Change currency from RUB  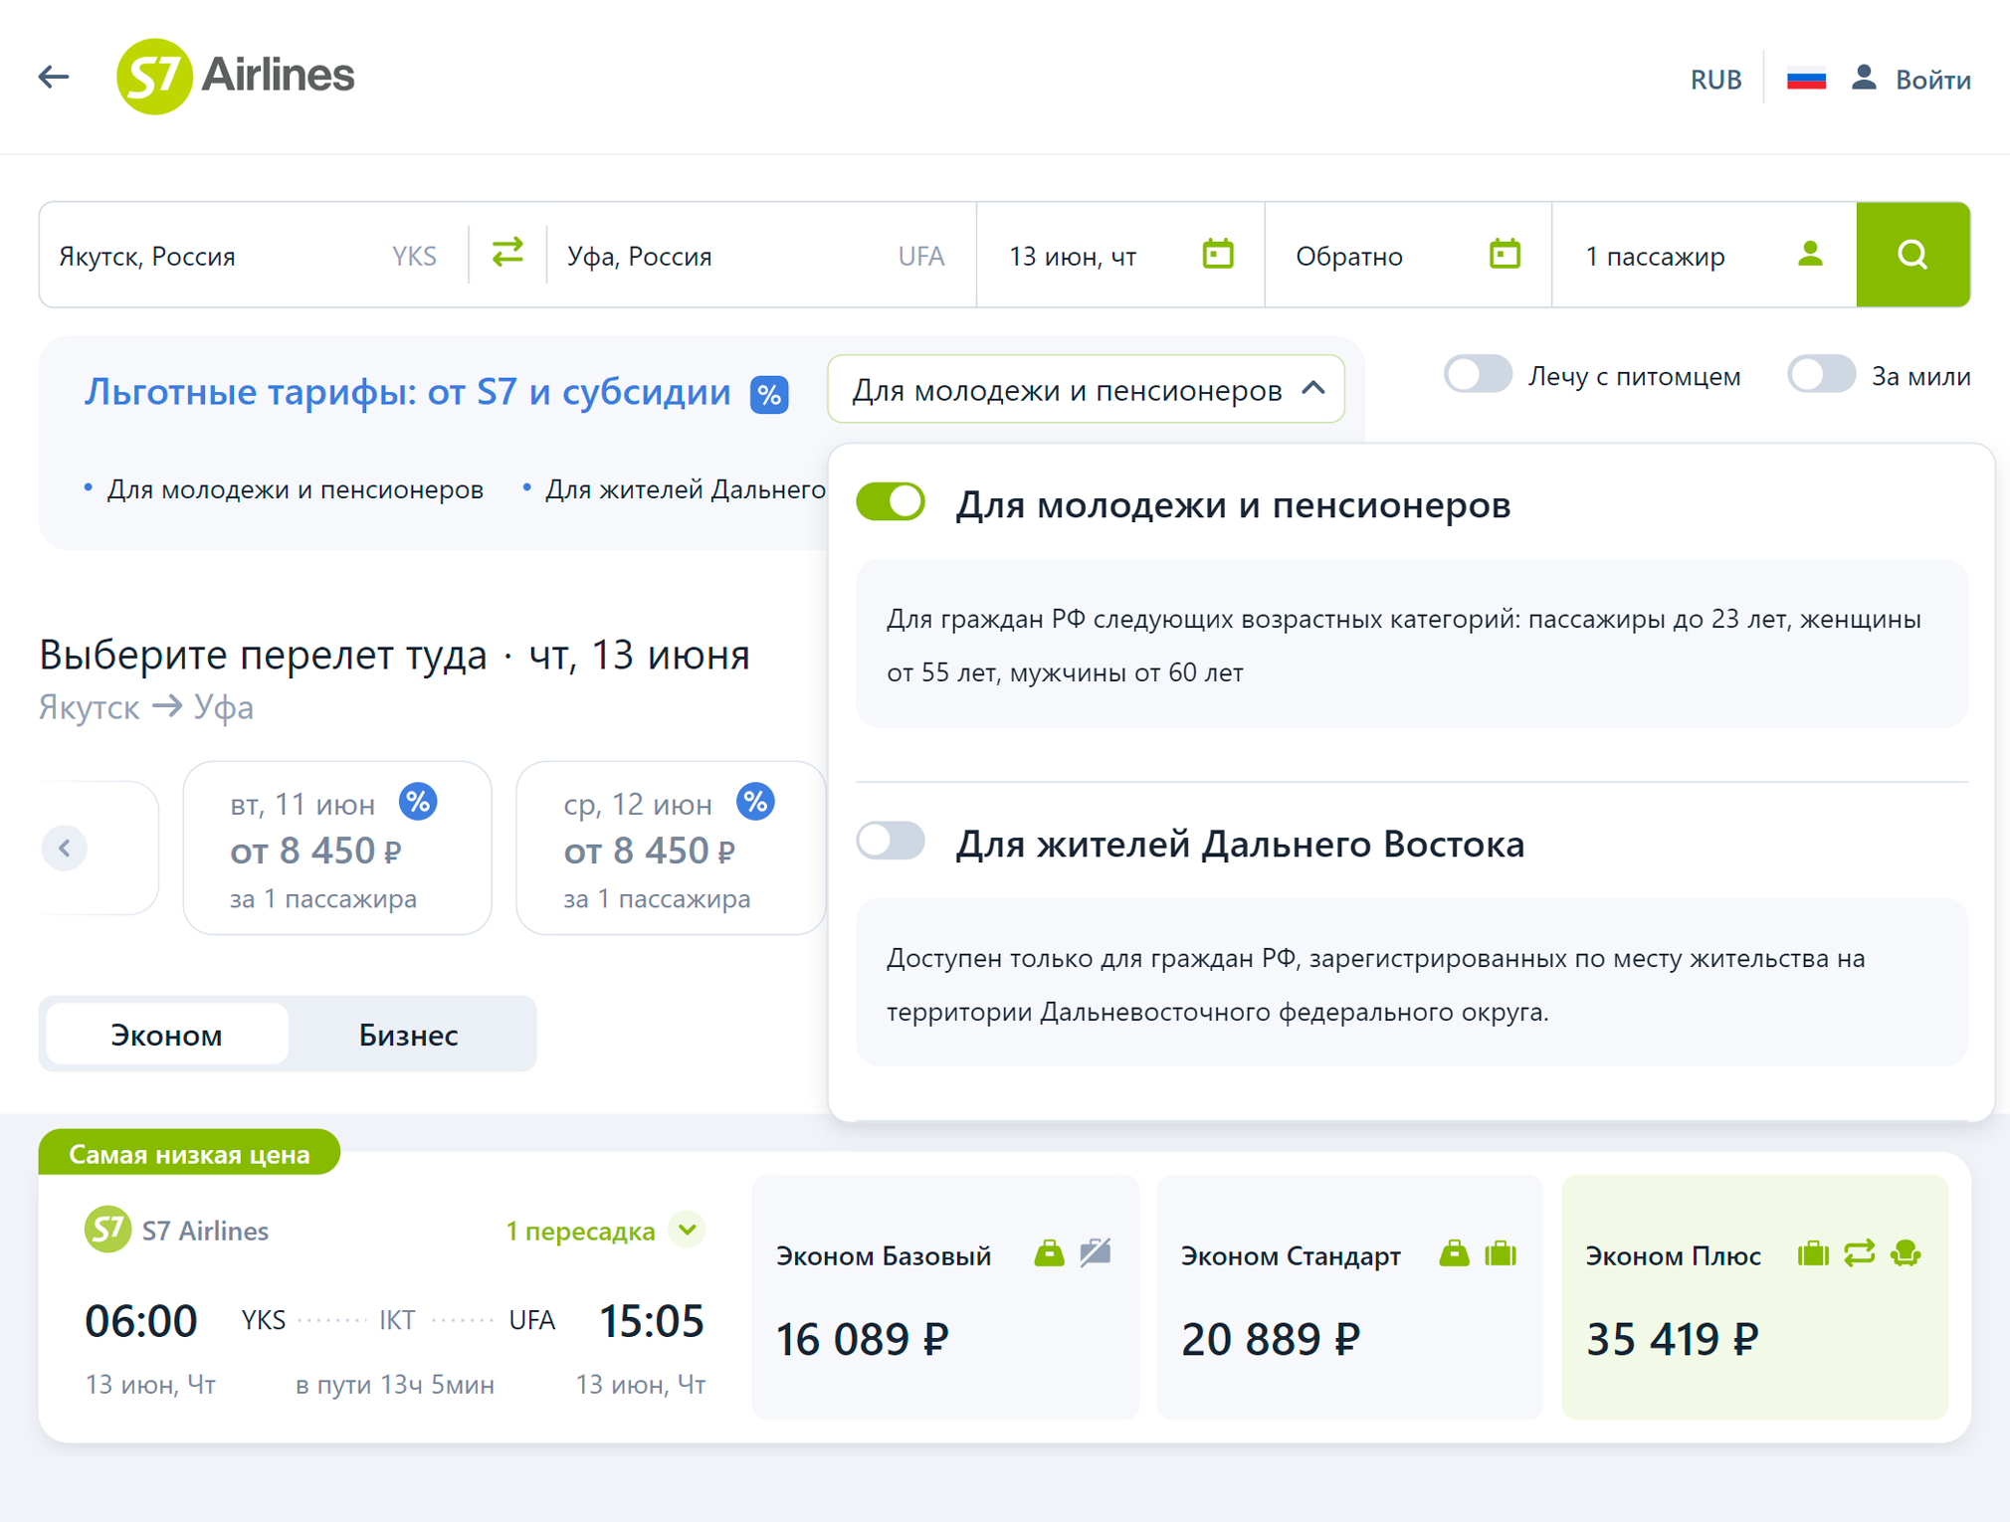pos(1715,79)
